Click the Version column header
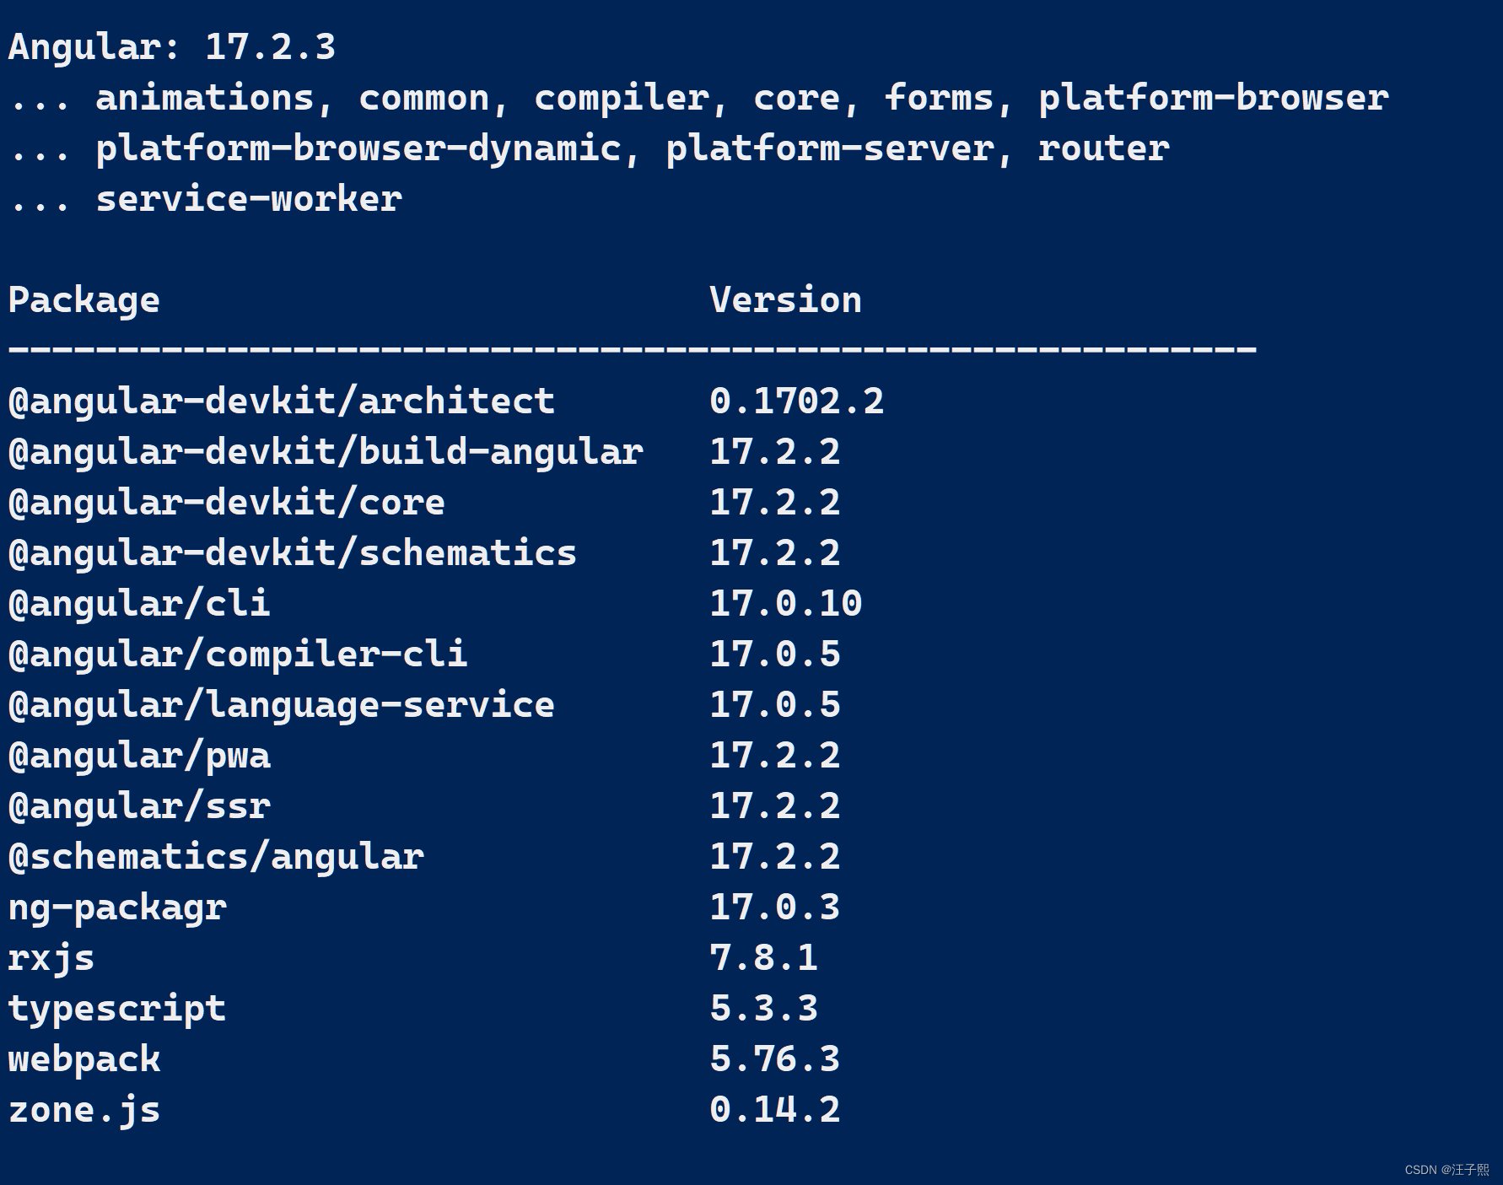The image size is (1503, 1185). pos(784,299)
